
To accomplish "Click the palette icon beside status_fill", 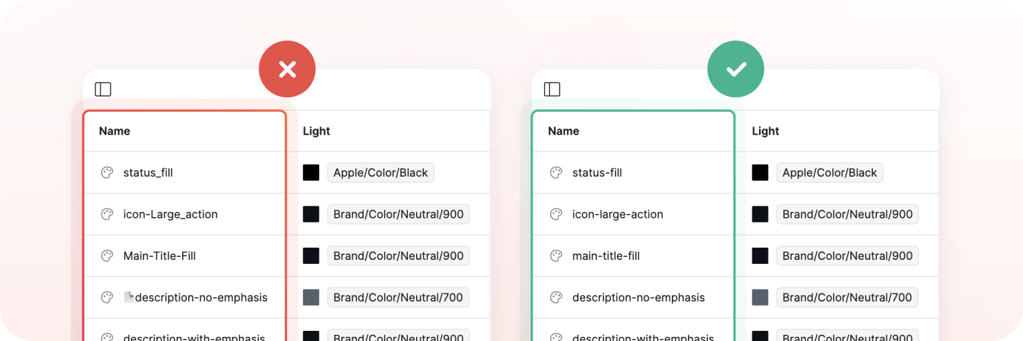I will tap(106, 173).
